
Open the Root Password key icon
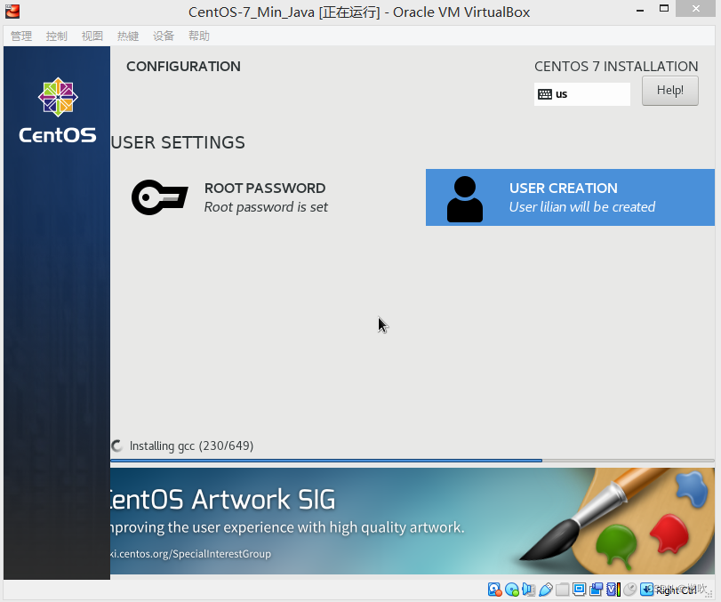159,197
